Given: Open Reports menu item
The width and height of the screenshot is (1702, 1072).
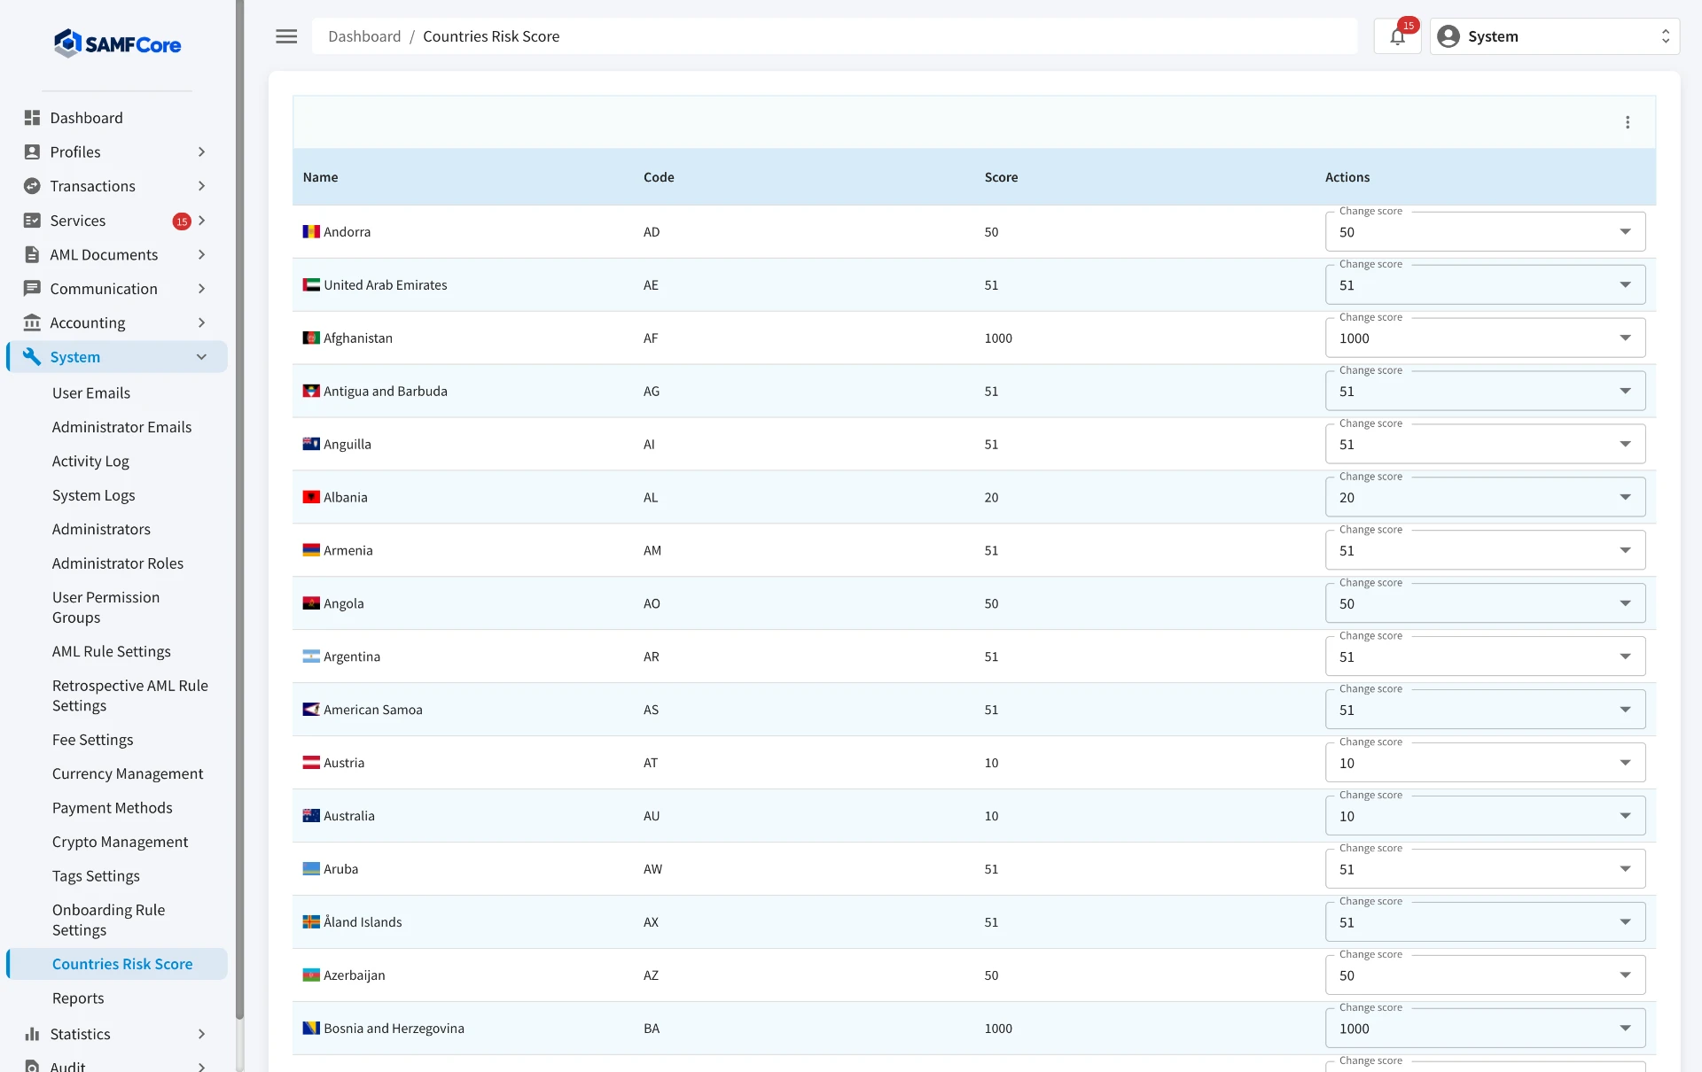Looking at the screenshot, I should tap(78, 998).
